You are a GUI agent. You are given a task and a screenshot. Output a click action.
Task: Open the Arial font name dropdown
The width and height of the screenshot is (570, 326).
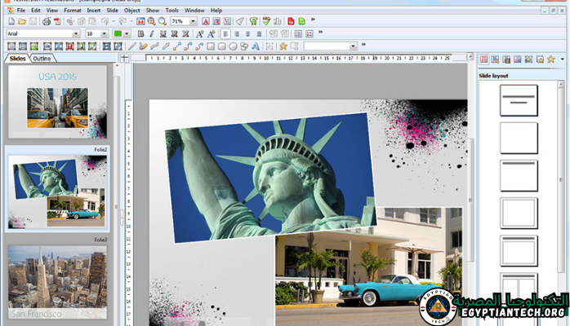click(77, 33)
